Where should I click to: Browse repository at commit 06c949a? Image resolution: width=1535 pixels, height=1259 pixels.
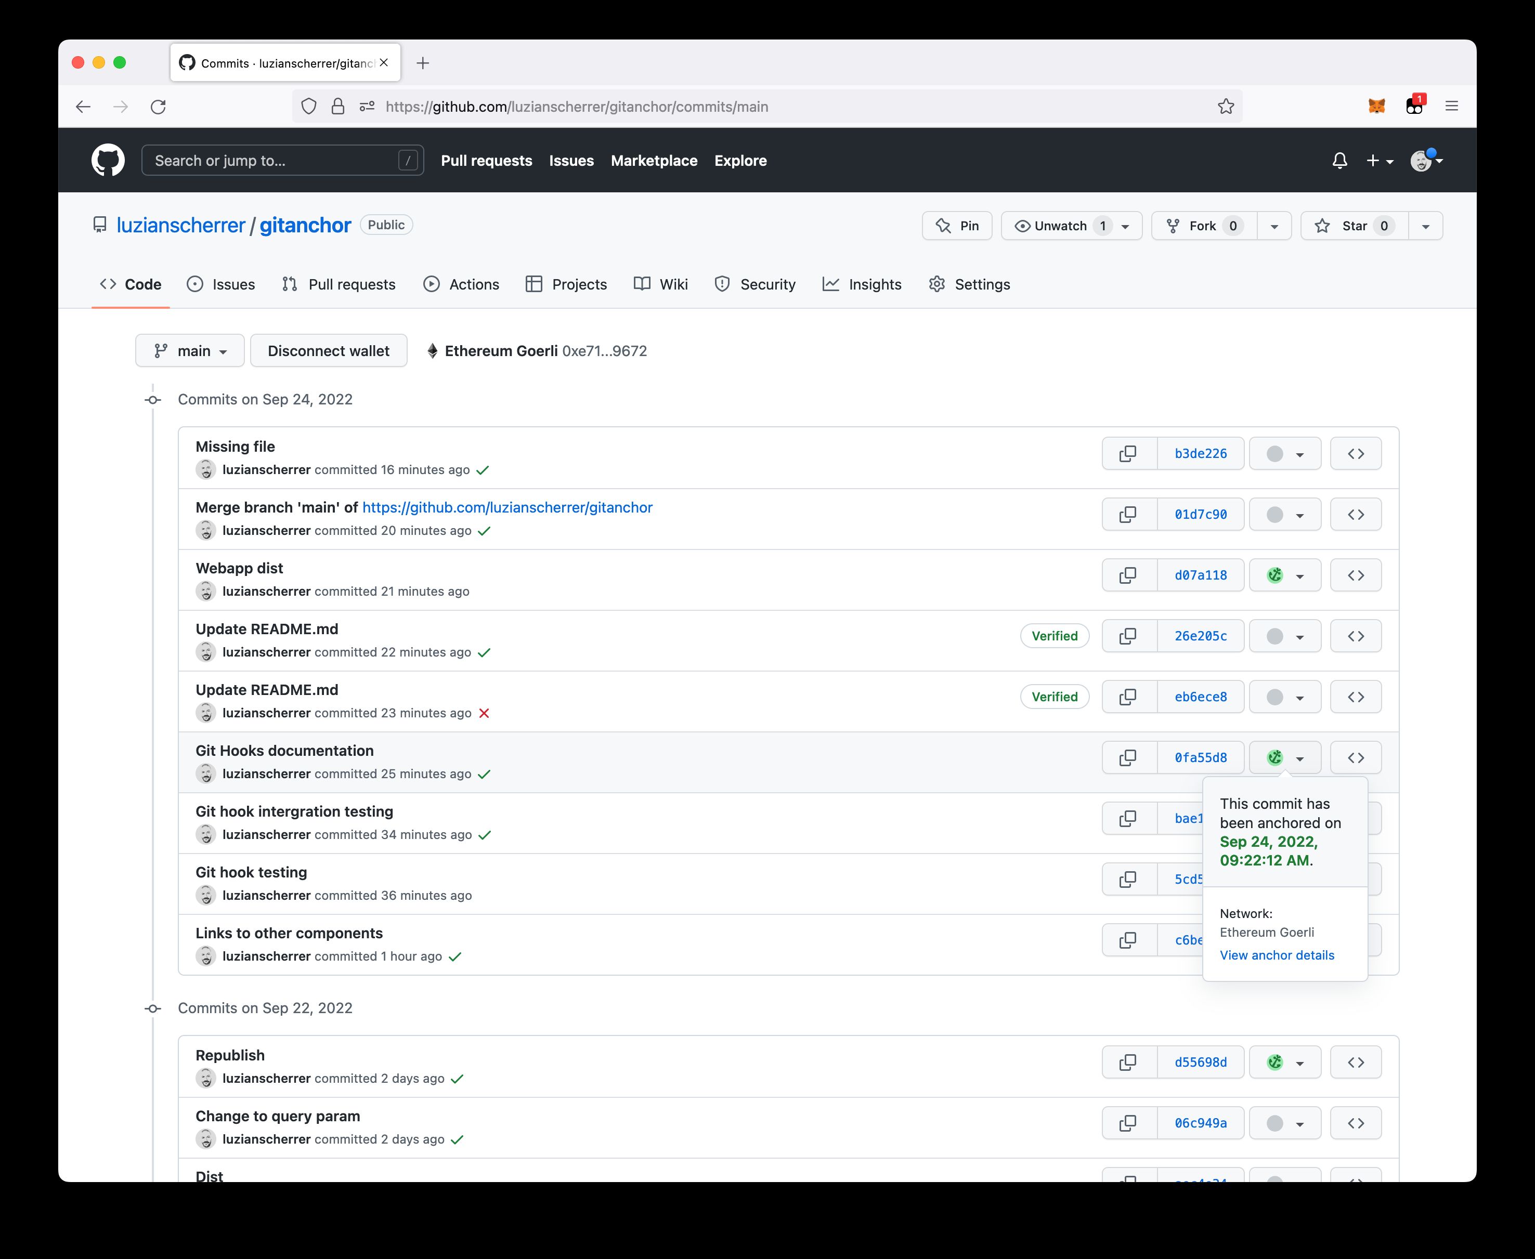[x=1356, y=1123]
